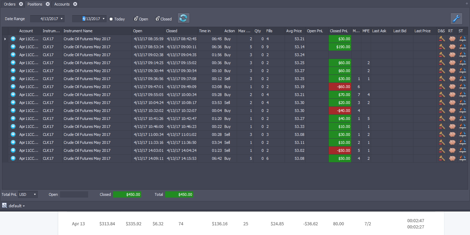Uncheck the Closed positions checkbox
The height and width of the screenshot is (235, 470).
(158, 19)
